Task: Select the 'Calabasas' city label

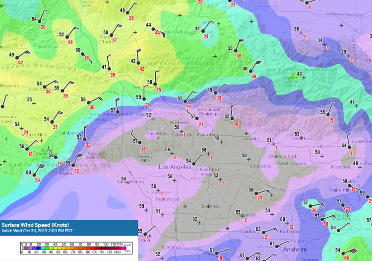Action: [x=69, y=133]
